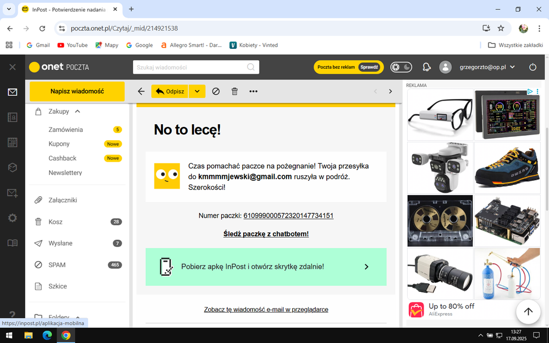Click Napisz wiadomość button
549x343 pixels.
[77, 91]
